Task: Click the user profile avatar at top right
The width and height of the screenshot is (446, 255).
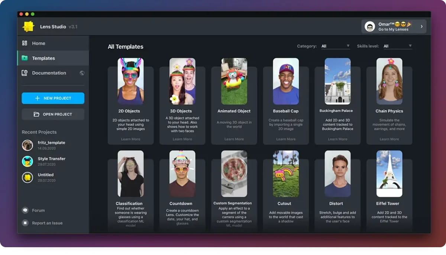Action: click(x=370, y=27)
